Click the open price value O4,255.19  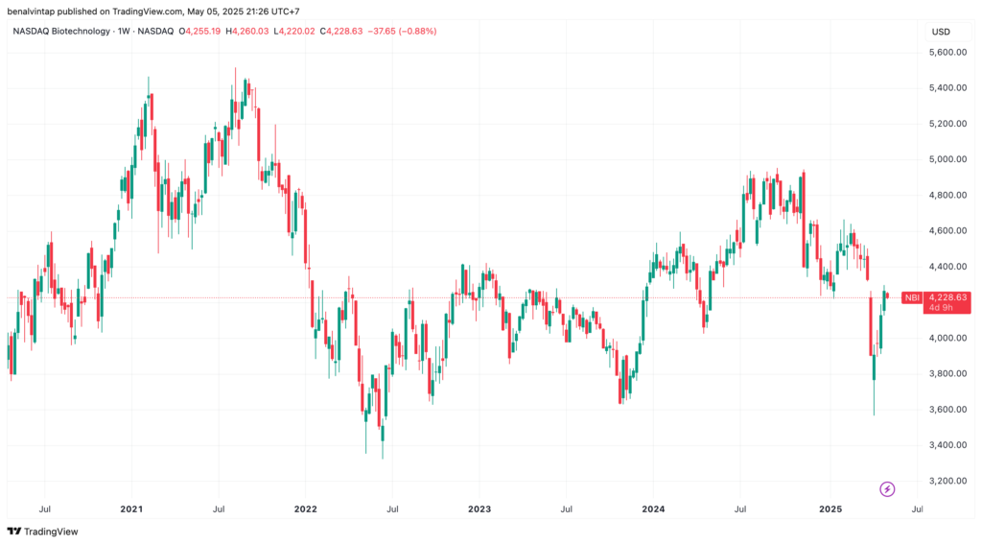coord(199,31)
